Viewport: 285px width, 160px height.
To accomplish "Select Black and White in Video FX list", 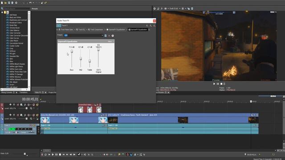I will 15,17.
